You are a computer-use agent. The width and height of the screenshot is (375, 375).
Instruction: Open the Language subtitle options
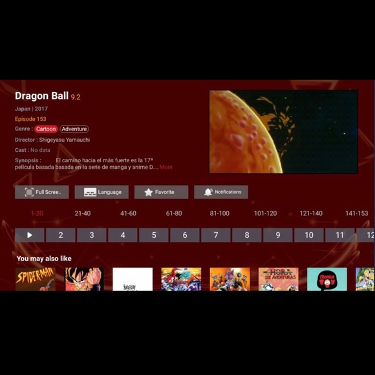pyautogui.click(x=102, y=192)
